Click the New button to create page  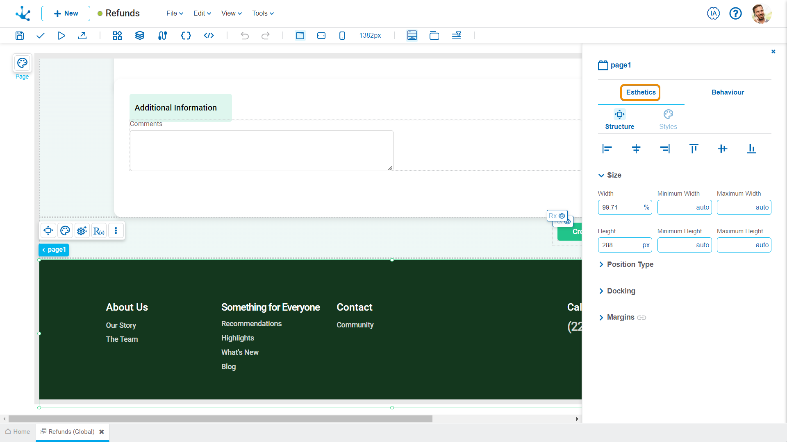(x=65, y=14)
